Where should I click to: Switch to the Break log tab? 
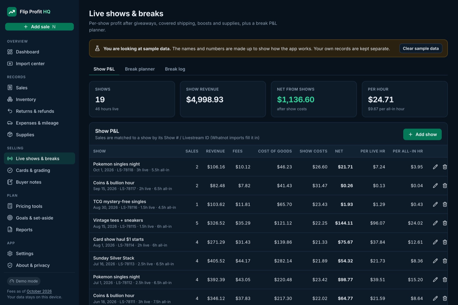[175, 69]
